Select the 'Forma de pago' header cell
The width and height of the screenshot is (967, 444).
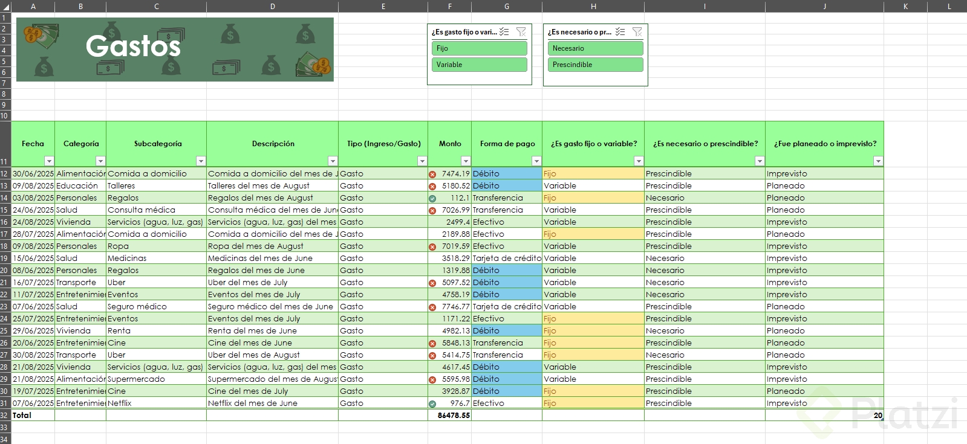507,144
